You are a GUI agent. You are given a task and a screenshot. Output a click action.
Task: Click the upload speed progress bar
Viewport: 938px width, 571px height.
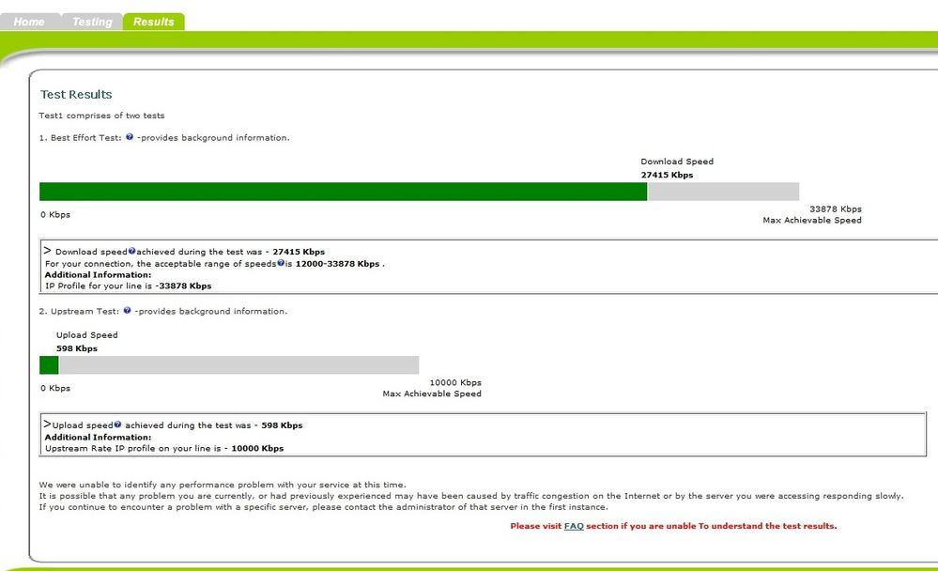point(229,365)
